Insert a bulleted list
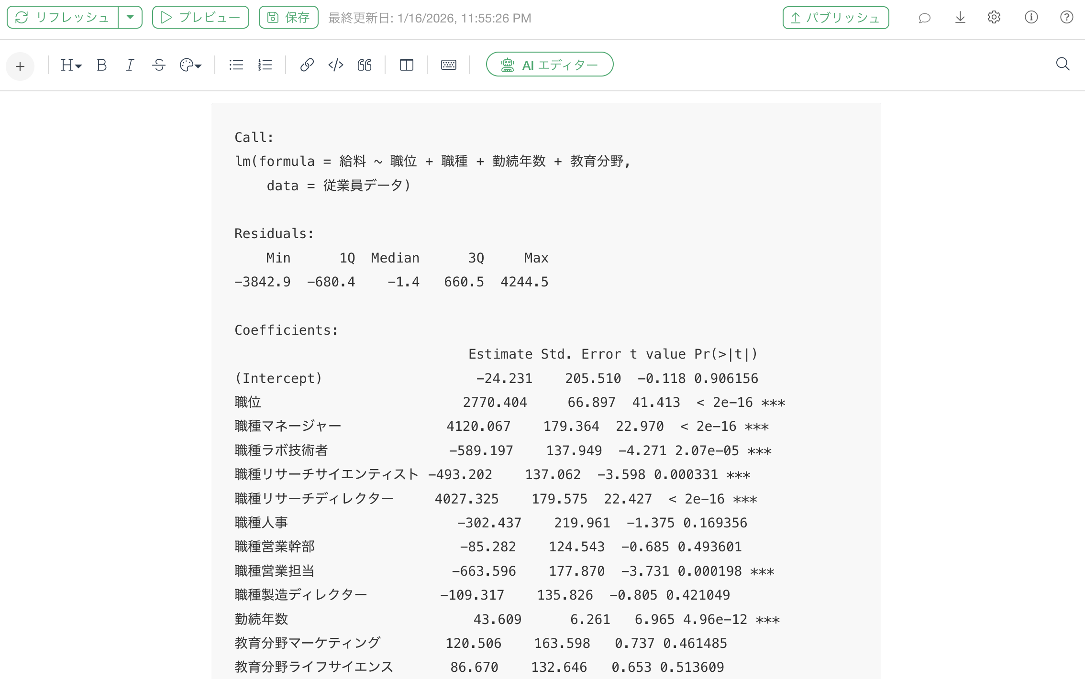This screenshot has width=1085, height=679. [236, 65]
